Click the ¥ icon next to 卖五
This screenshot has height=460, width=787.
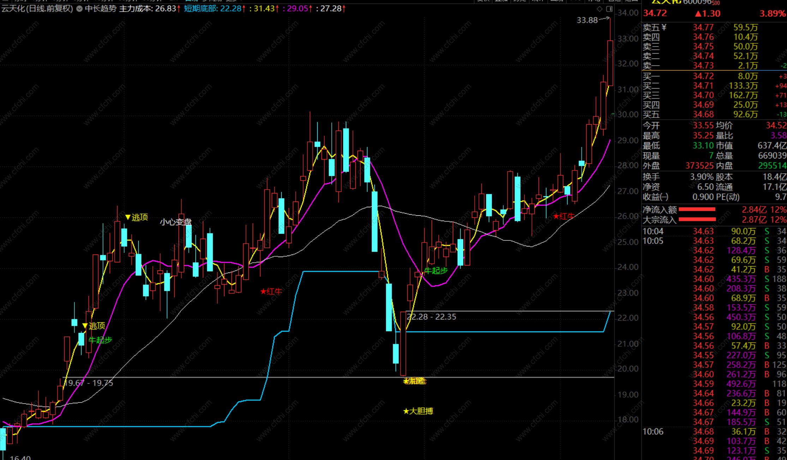[664, 28]
